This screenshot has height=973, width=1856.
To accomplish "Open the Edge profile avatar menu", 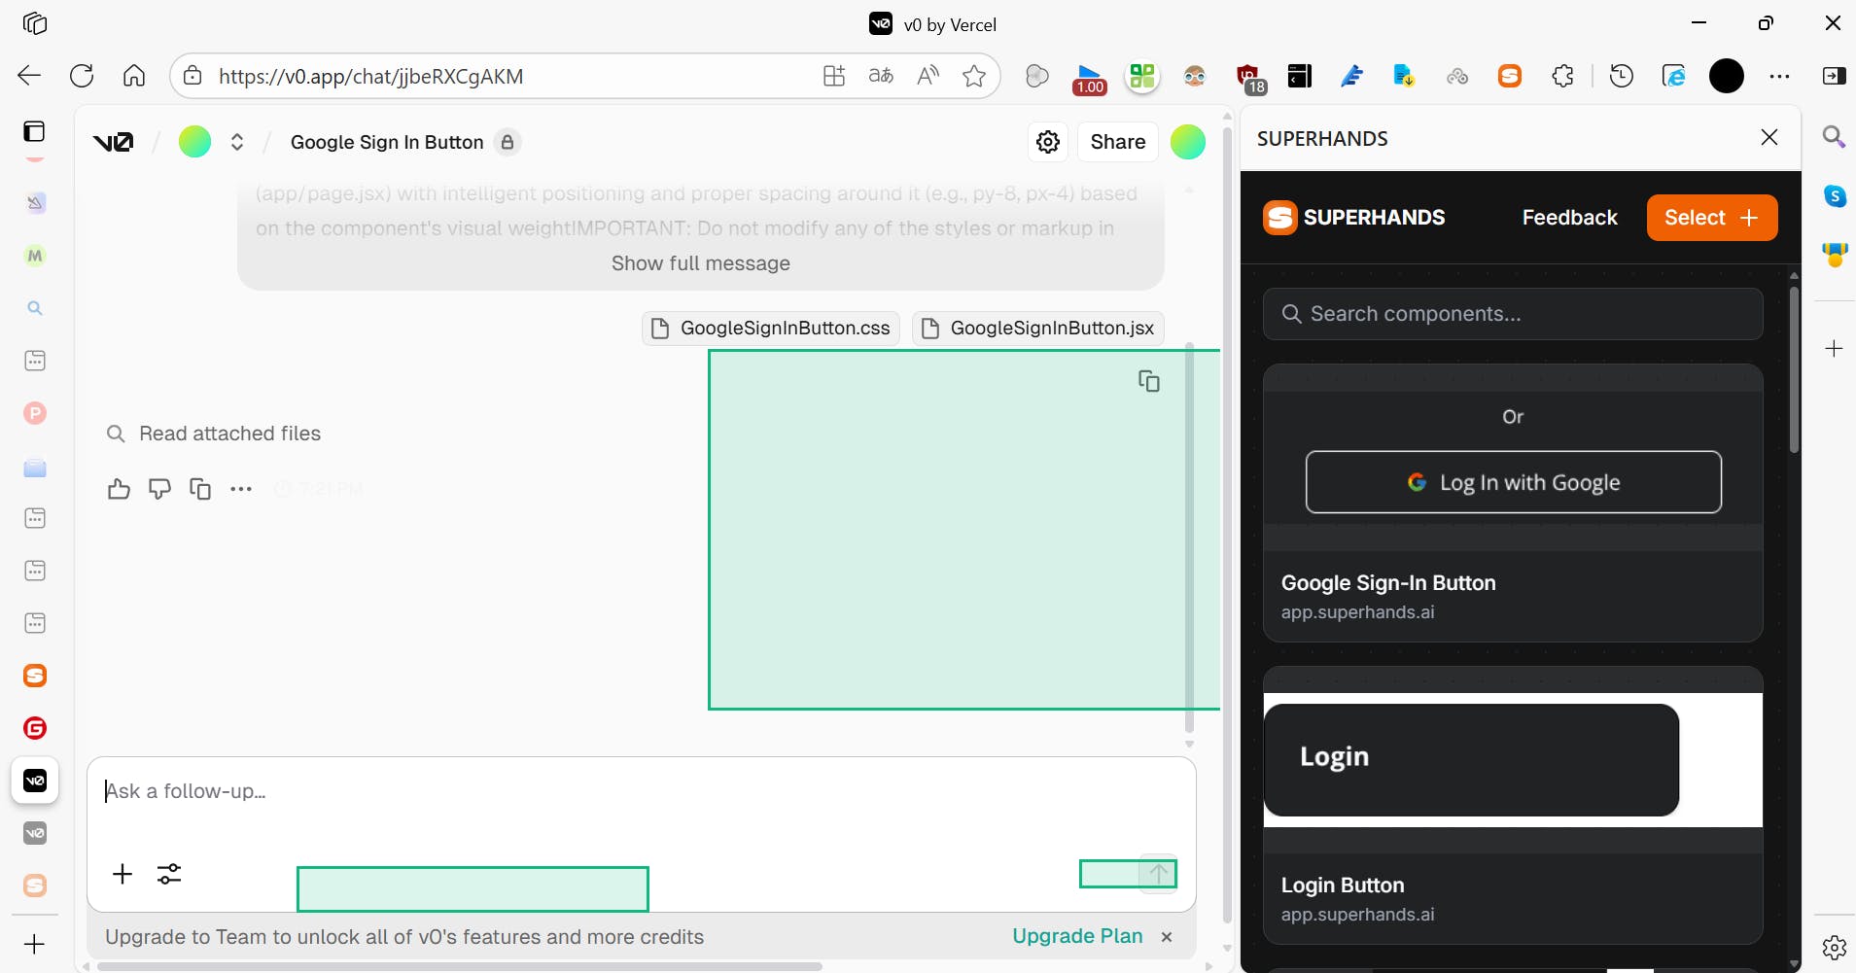I will [1727, 76].
